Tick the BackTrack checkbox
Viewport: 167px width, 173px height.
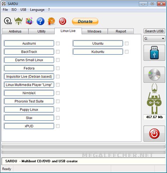point(58,52)
